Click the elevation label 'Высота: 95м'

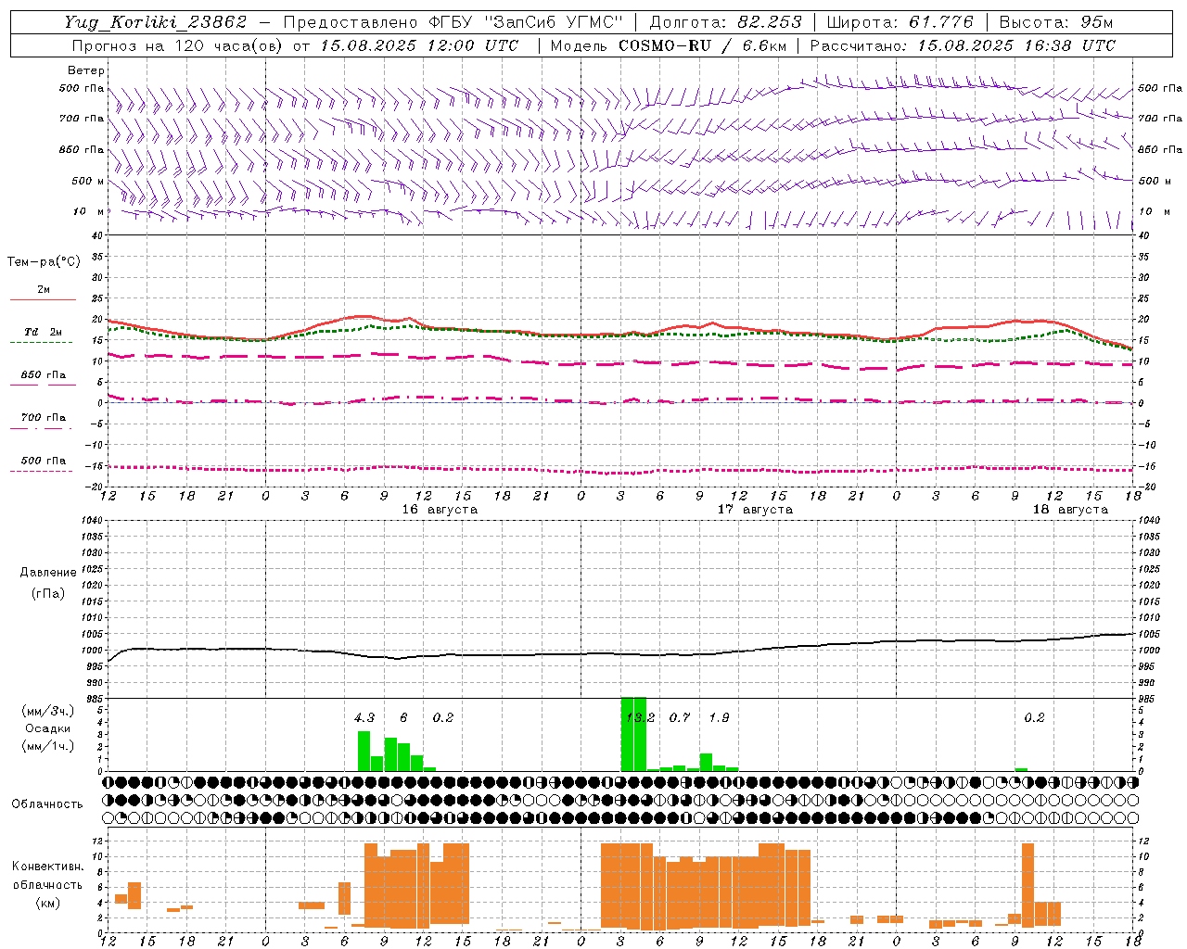pos(1056,22)
